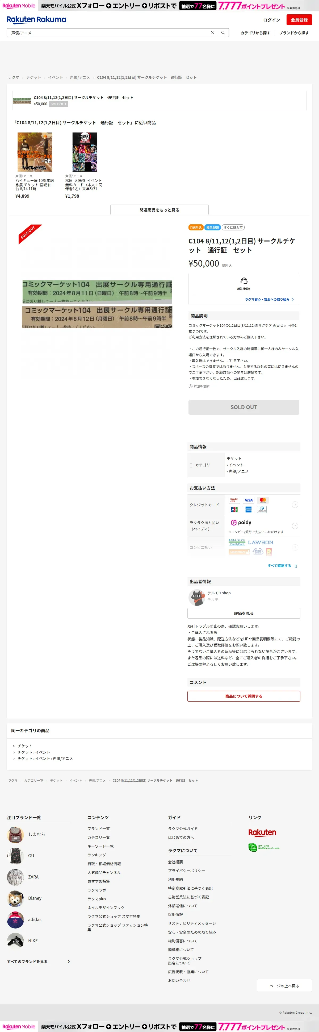The image size is (319, 1032).
Task: Open the お問い合わせ footer link
Action: click(x=179, y=980)
